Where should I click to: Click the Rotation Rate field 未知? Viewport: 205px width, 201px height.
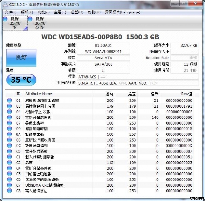pyautogui.click(x=185, y=58)
